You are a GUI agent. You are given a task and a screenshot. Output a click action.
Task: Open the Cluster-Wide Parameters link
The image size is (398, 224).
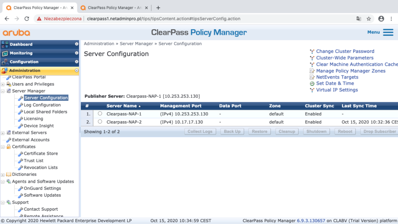[345, 58]
